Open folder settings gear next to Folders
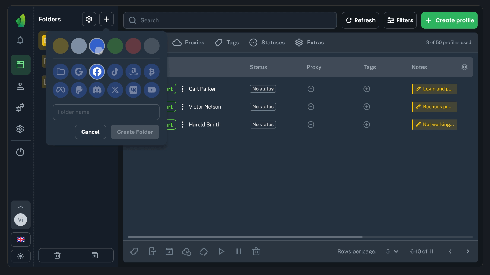The width and height of the screenshot is (490, 275). [89, 19]
